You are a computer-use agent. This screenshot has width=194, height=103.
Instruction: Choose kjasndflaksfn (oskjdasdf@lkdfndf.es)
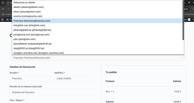click(x=97, y=44)
